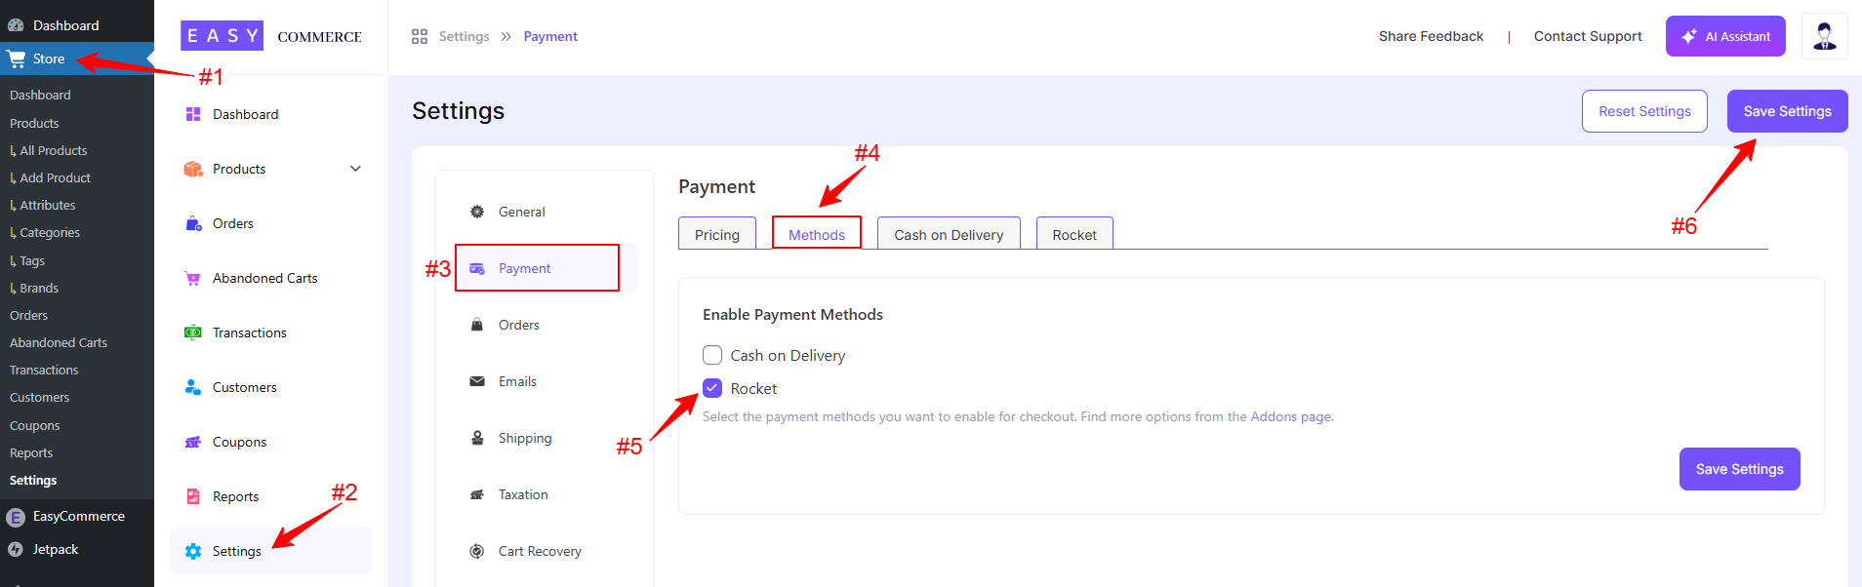The image size is (1862, 587).
Task: Expand the Products submenu chevron
Action: 355,169
